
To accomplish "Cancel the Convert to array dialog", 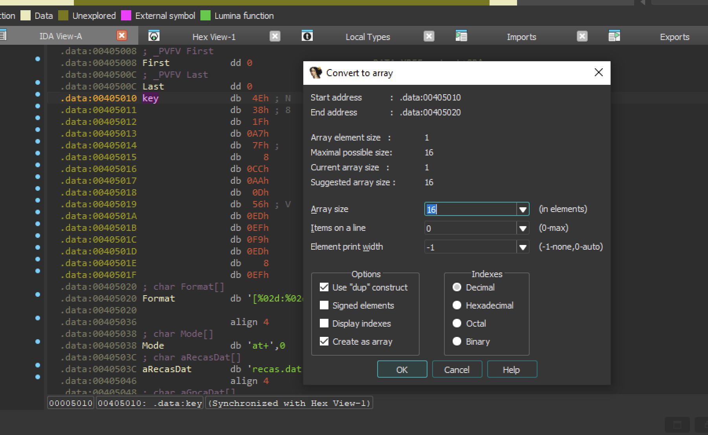I will pyautogui.click(x=457, y=369).
